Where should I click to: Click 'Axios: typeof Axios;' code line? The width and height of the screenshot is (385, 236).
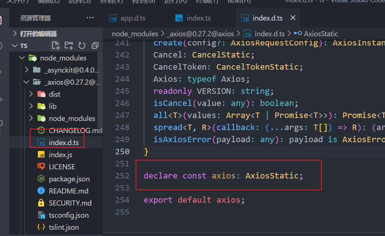(x=201, y=79)
